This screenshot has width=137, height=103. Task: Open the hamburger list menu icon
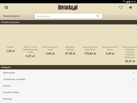6,8
